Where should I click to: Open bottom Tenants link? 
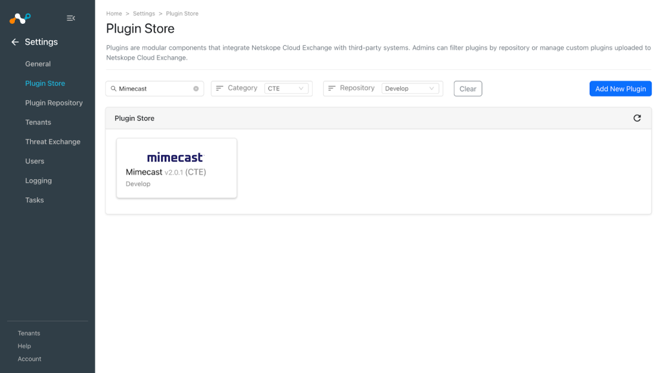28,333
